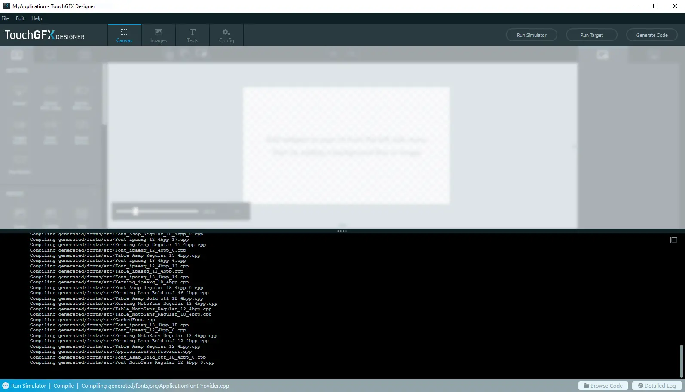
Task: Switch to the Config tab
Action: [226, 35]
